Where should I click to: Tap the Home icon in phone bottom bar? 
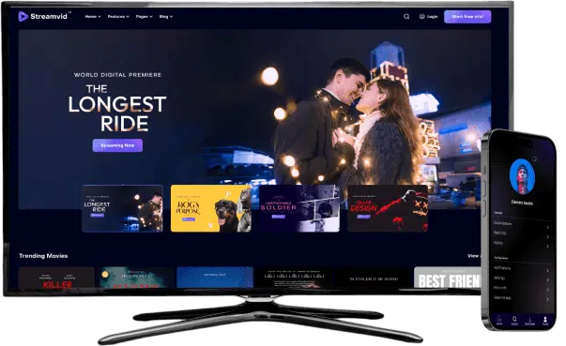coord(499,320)
